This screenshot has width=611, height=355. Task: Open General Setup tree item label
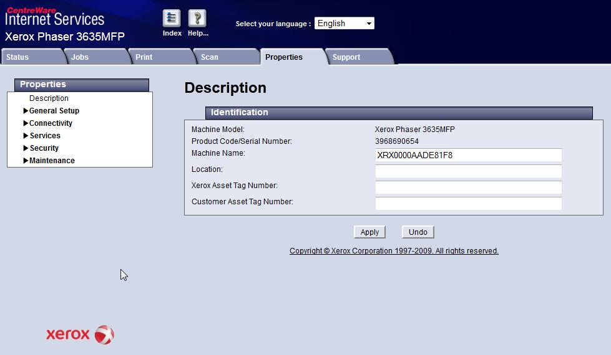[54, 111]
